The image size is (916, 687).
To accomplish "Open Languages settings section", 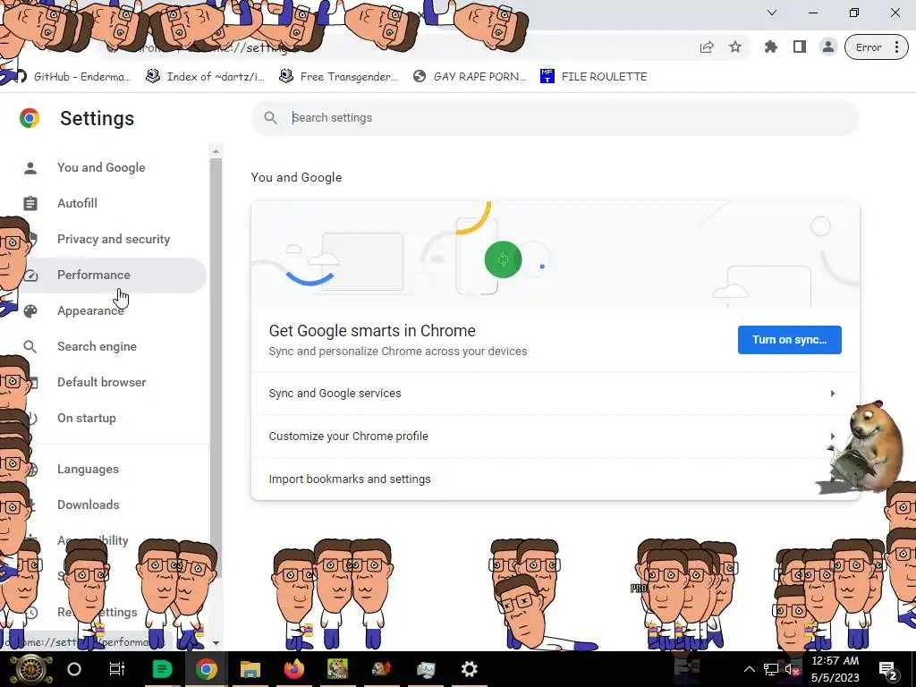I will pos(88,469).
